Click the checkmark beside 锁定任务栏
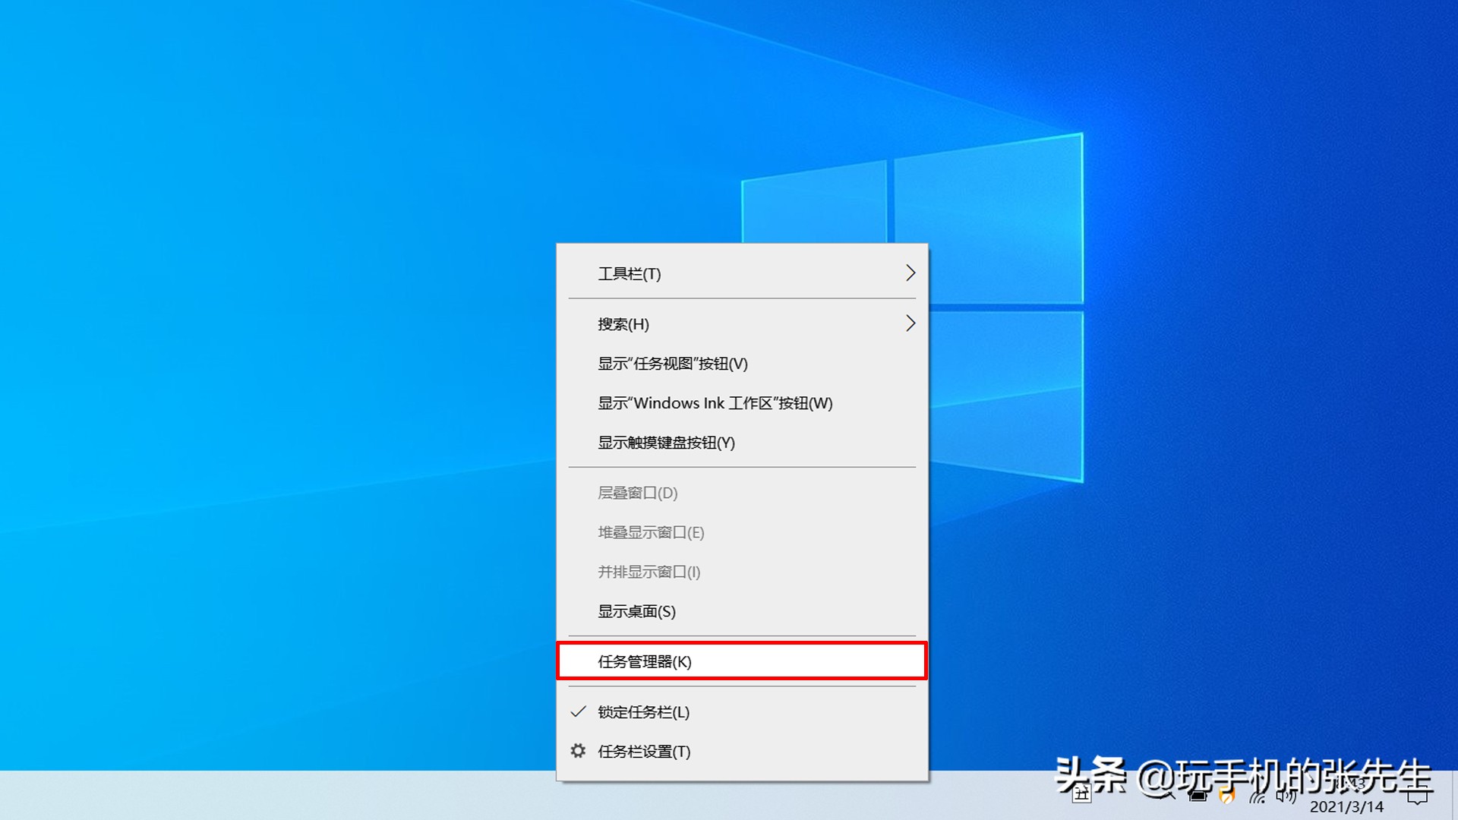The width and height of the screenshot is (1458, 820). click(578, 712)
